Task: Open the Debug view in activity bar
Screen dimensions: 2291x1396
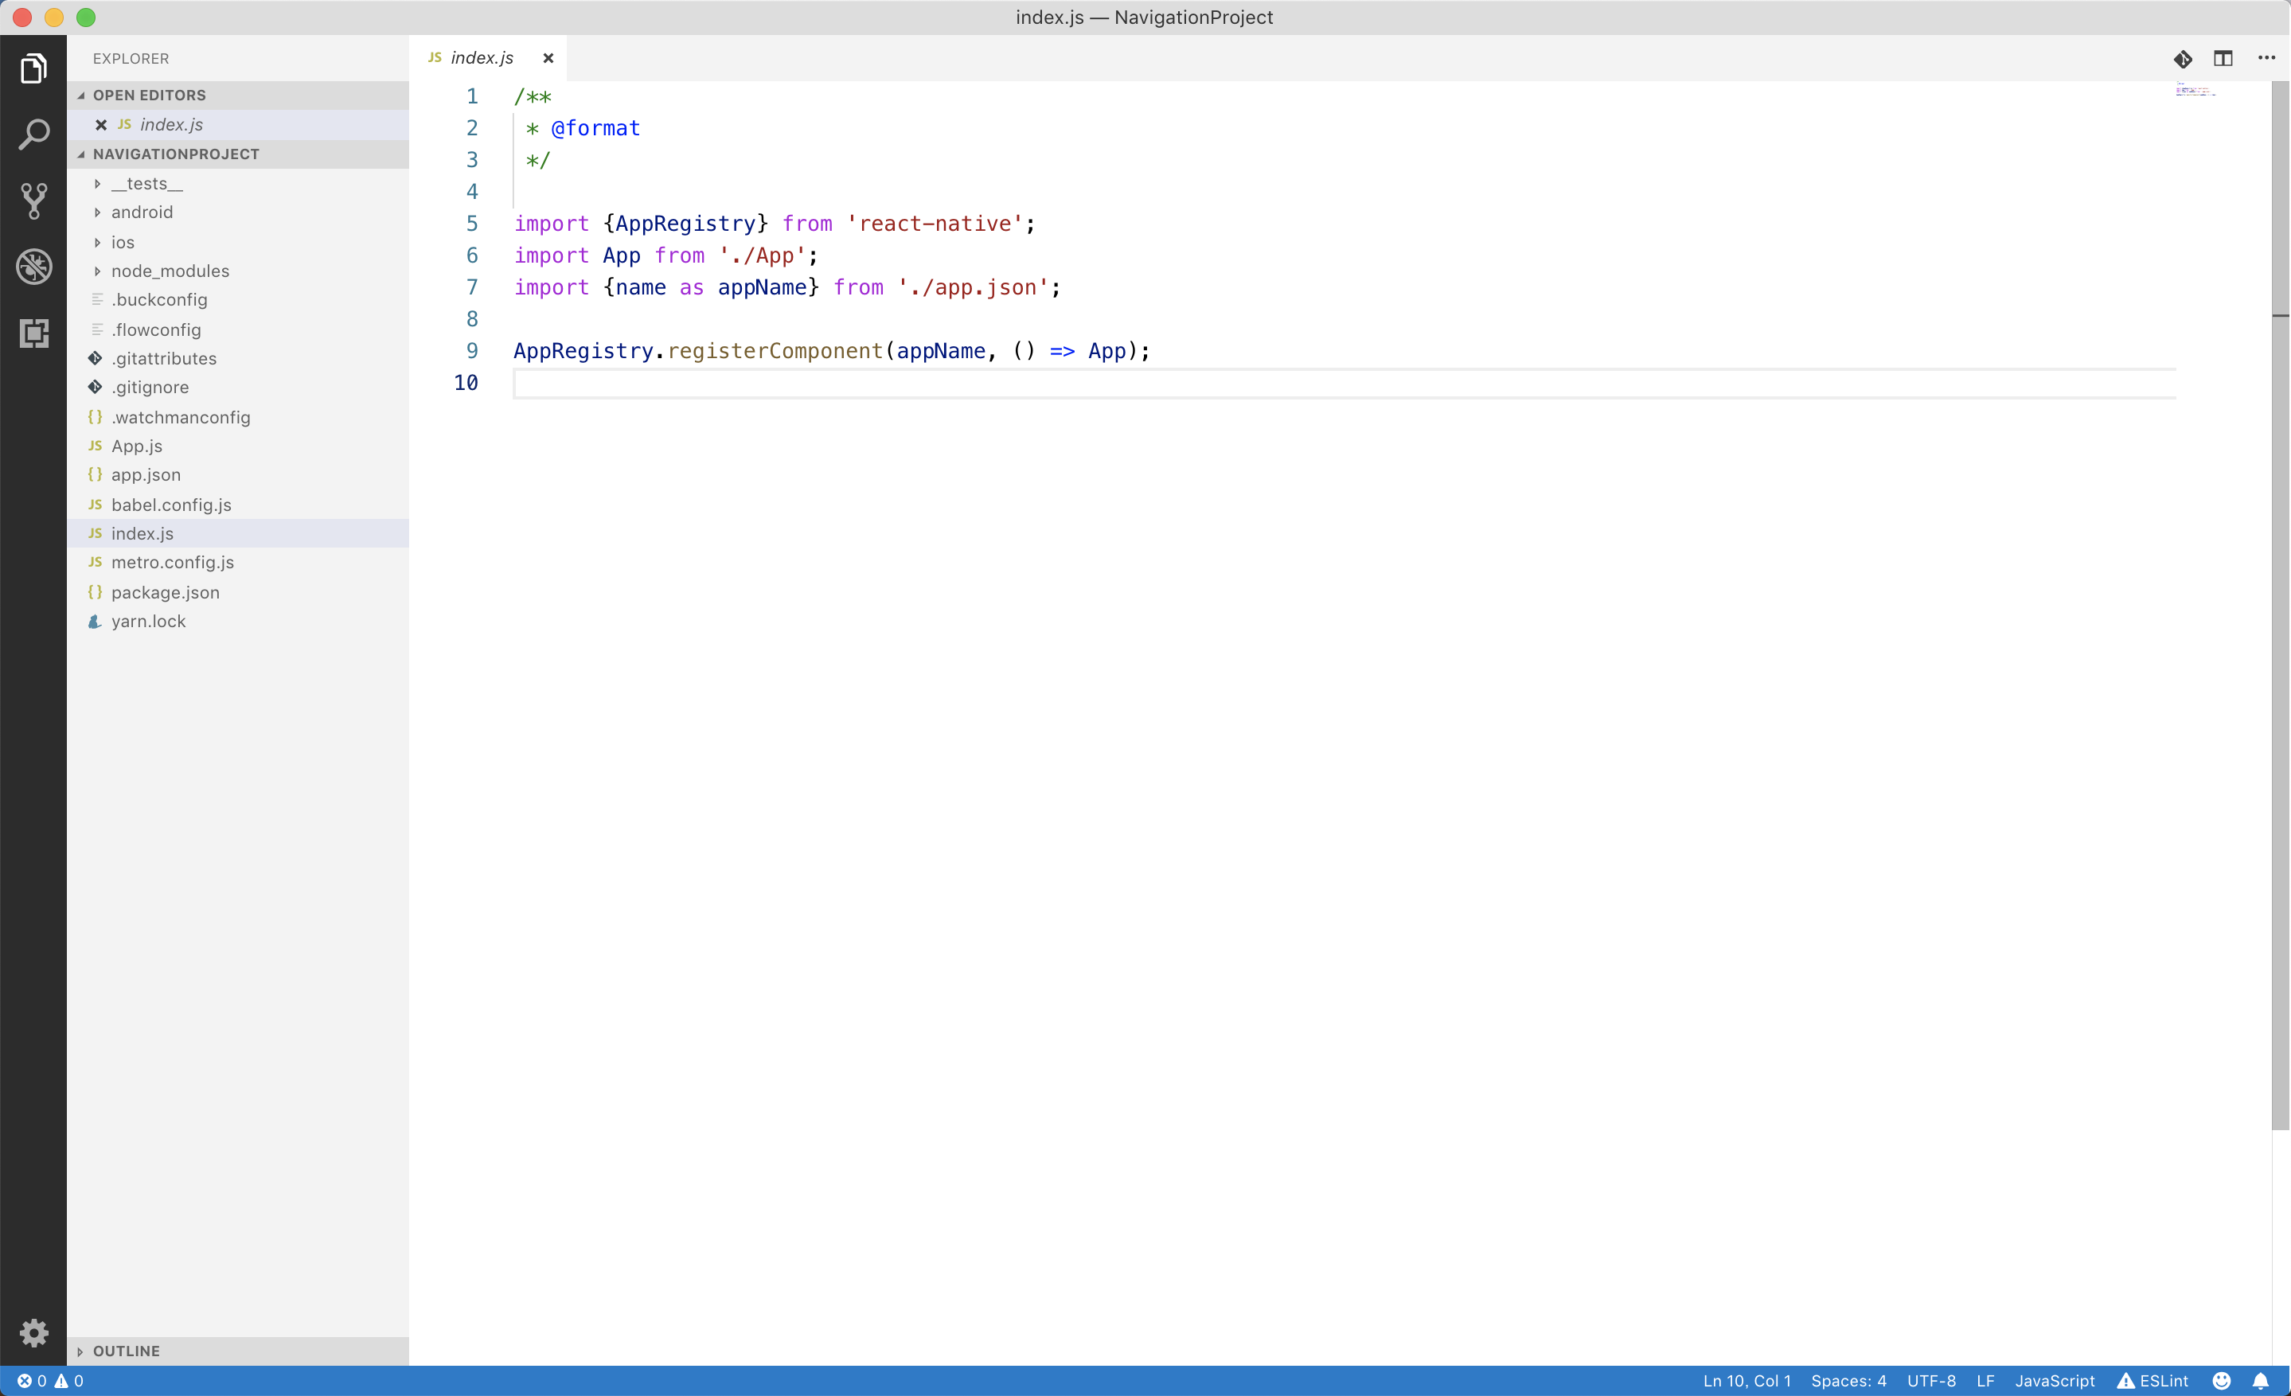Action: [x=33, y=267]
